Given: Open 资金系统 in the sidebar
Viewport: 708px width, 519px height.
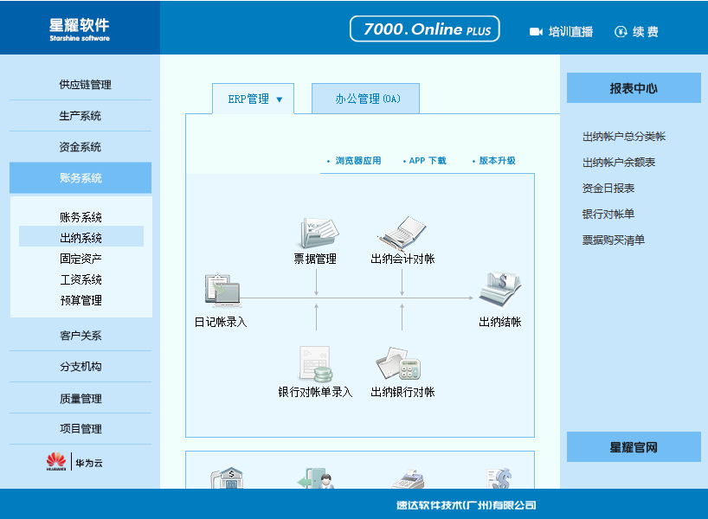Looking at the screenshot, I should click(x=80, y=147).
